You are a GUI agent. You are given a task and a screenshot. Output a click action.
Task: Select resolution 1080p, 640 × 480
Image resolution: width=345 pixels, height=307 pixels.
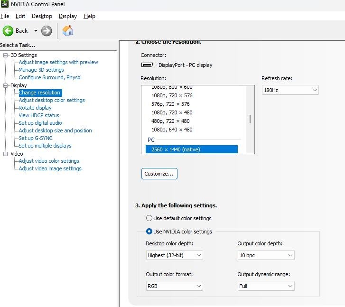172,130
